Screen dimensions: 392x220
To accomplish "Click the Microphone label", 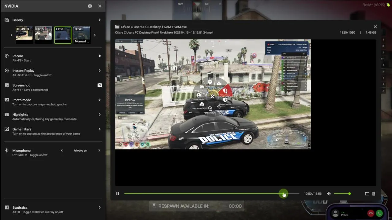I will click(x=21, y=151).
